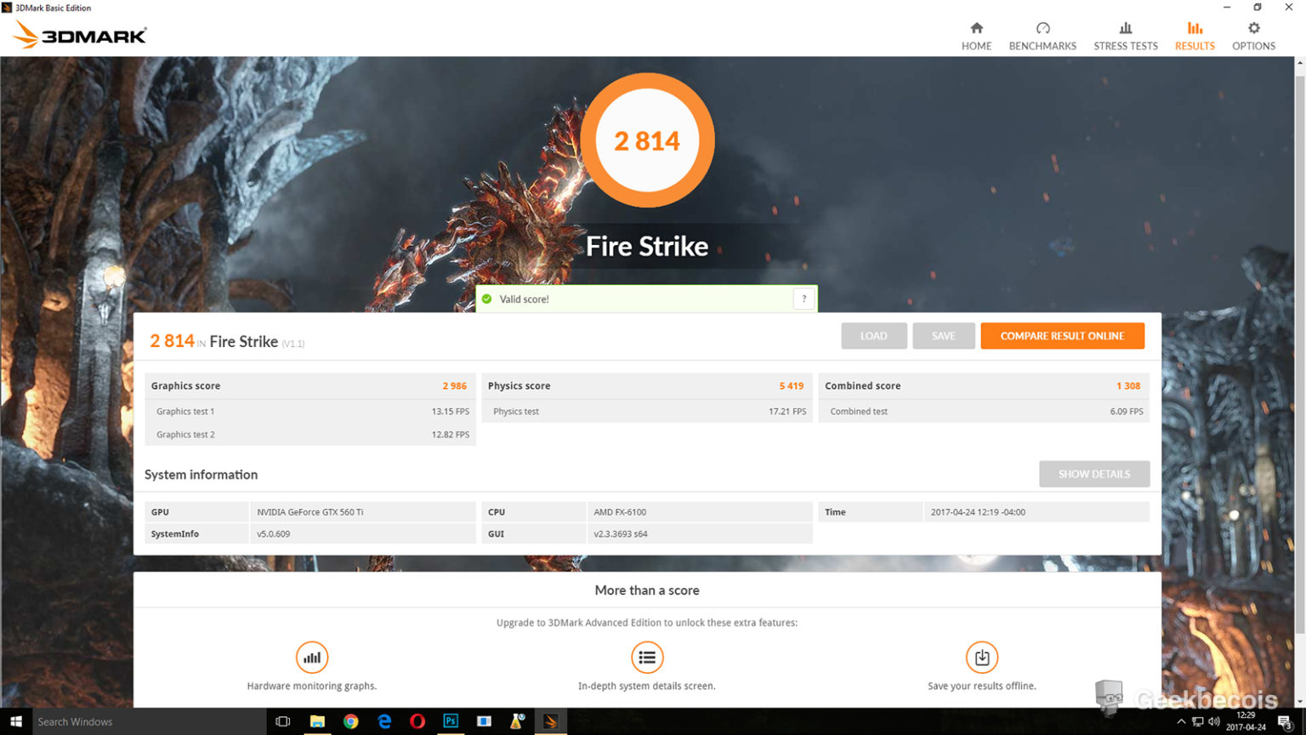
Task: Click the Load button
Action: coord(873,336)
